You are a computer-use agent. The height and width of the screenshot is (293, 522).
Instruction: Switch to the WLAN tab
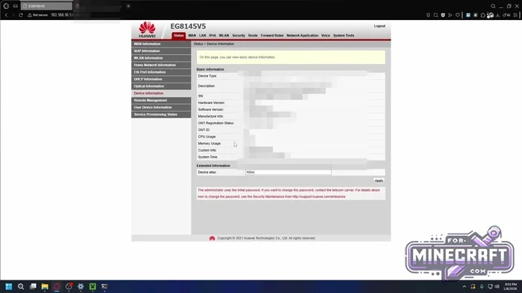(x=224, y=36)
